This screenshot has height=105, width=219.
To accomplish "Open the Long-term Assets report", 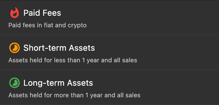I will pyautogui.click(x=109, y=88).
